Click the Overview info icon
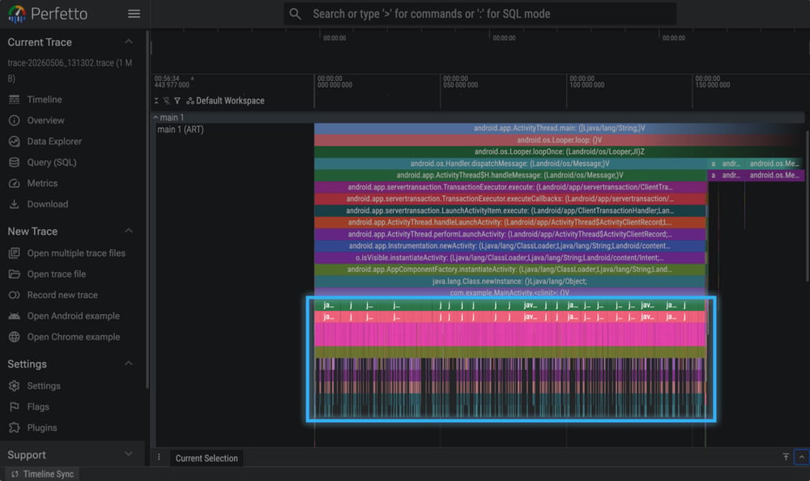Viewport: 810px width, 481px height. tap(14, 121)
